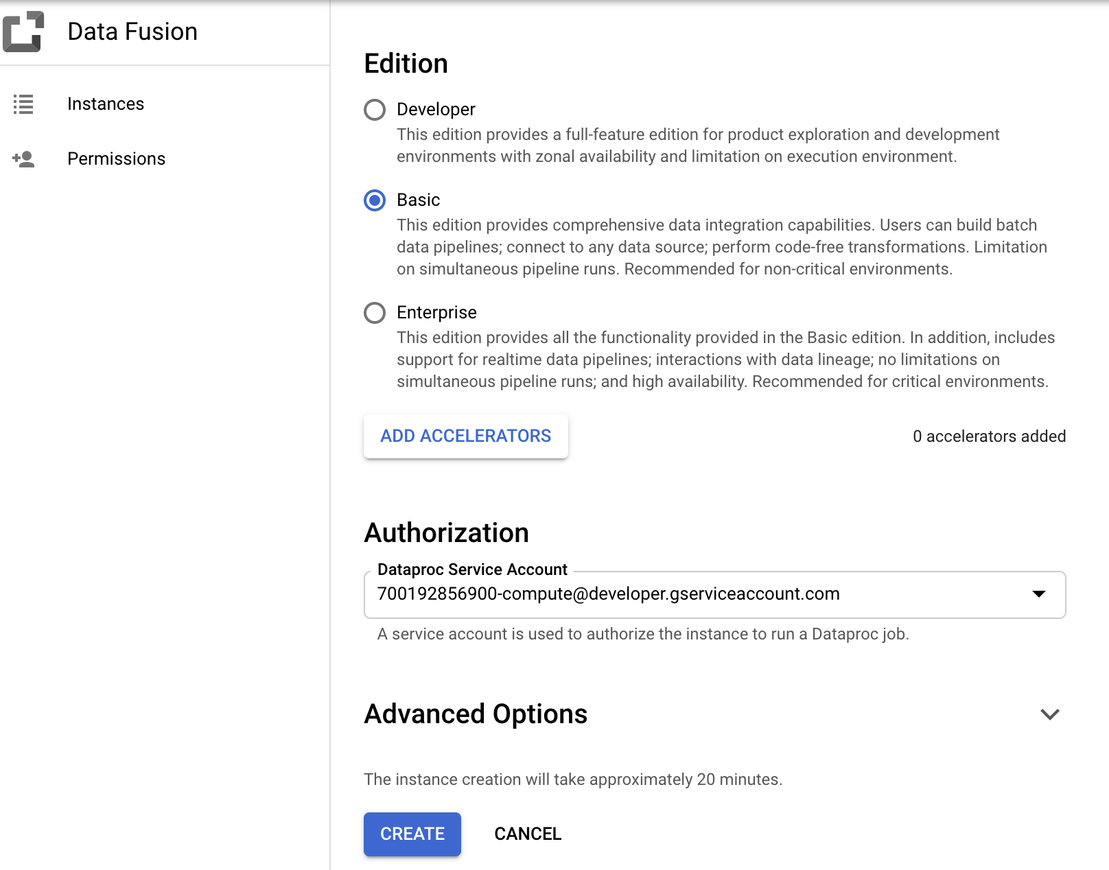Screen dimensions: 1109x870
Task: Go to Instances in the sidebar
Action: (106, 104)
